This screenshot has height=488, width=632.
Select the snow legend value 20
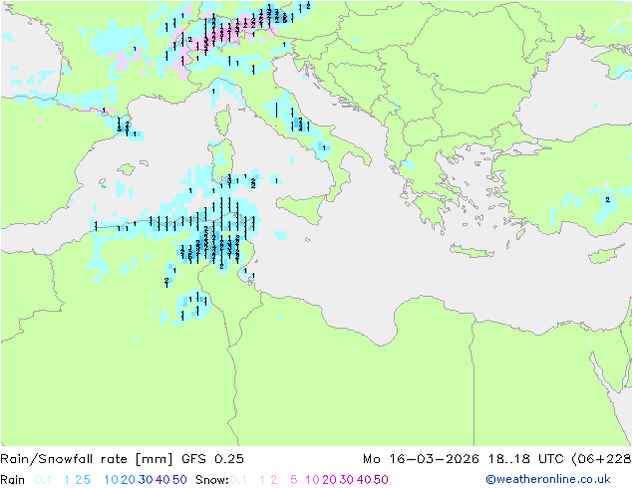(329, 480)
